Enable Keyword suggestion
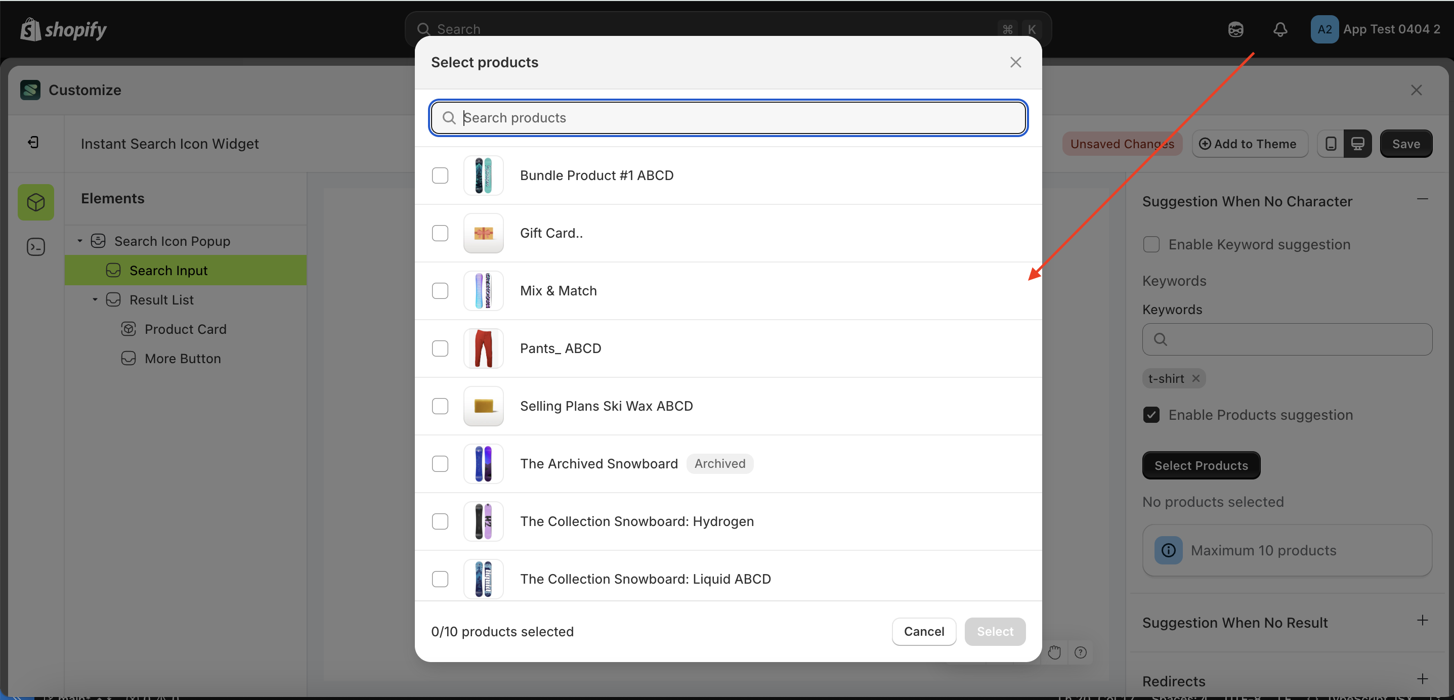Viewport: 1454px width, 700px height. pyautogui.click(x=1151, y=244)
